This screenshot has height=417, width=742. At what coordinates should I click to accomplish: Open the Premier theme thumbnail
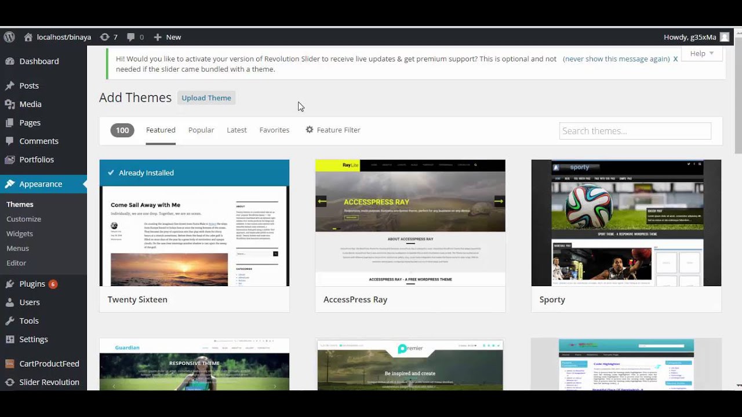[x=410, y=364]
